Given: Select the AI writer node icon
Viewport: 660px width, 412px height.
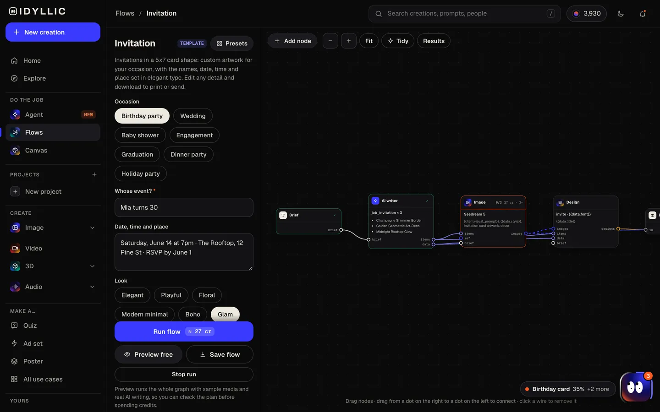Looking at the screenshot, I should coord(375,201).
